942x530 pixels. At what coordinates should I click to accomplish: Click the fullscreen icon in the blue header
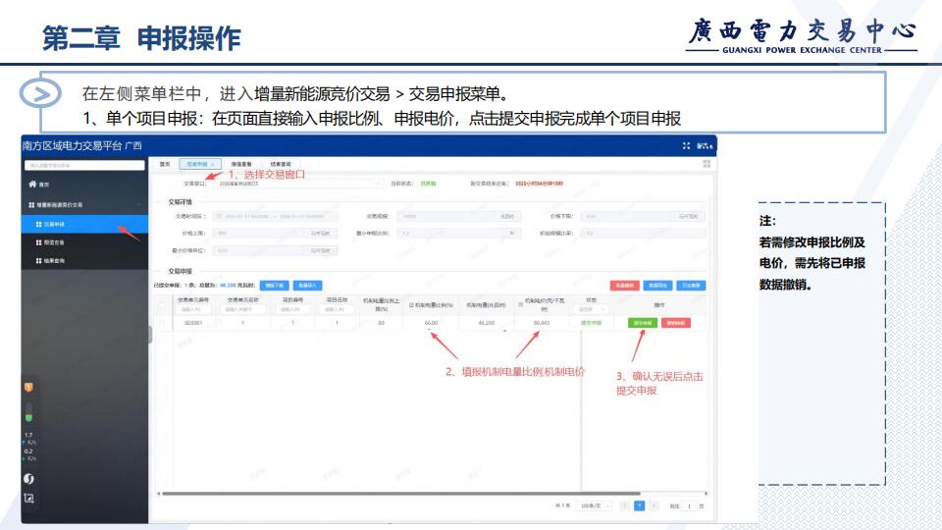[x=686, y=145]
